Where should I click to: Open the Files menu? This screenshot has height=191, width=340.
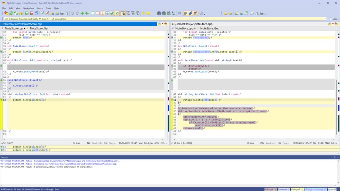coord(4,8)
